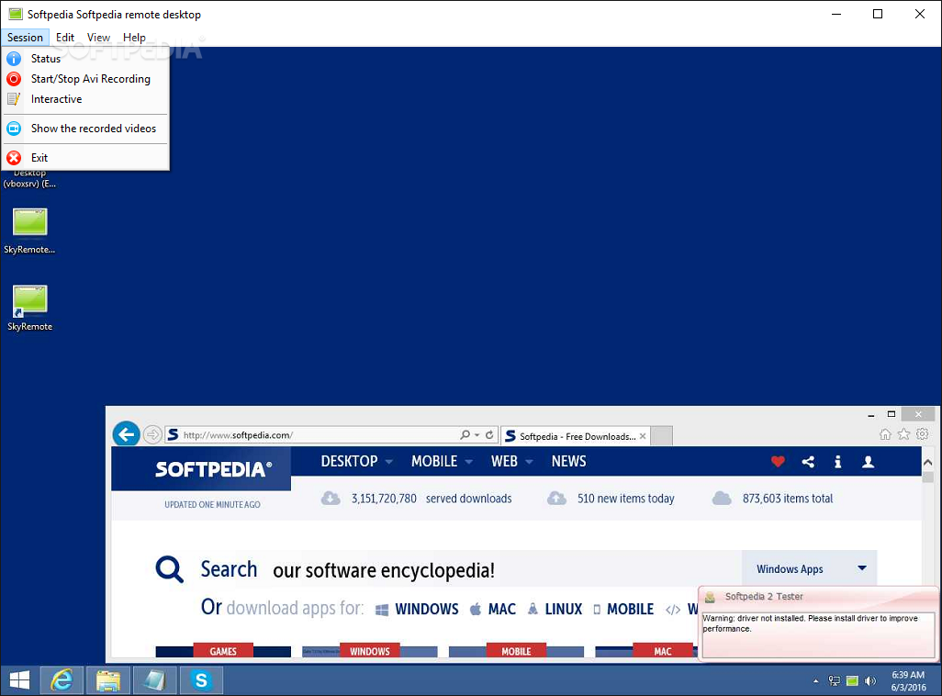Click the browser Favorites star icon
The image size is (942, 696).
pos(903,434)
